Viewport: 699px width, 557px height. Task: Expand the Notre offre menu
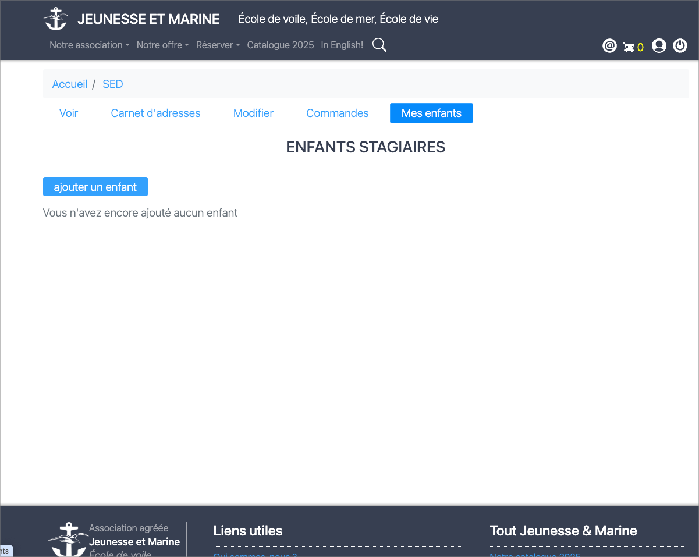(162, 45)
